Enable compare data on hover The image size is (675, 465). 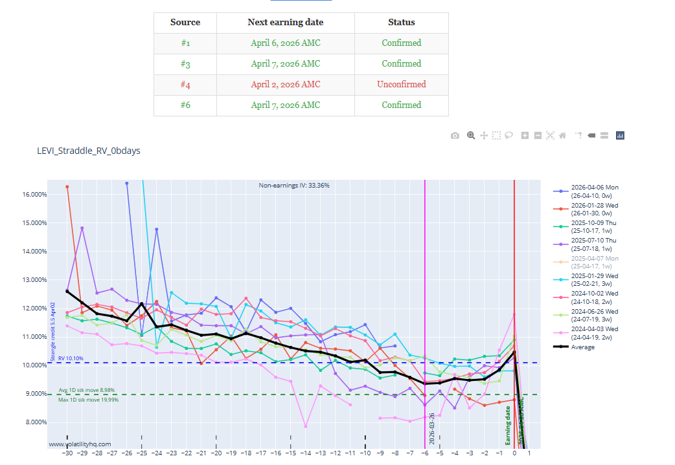click(604, 135)
